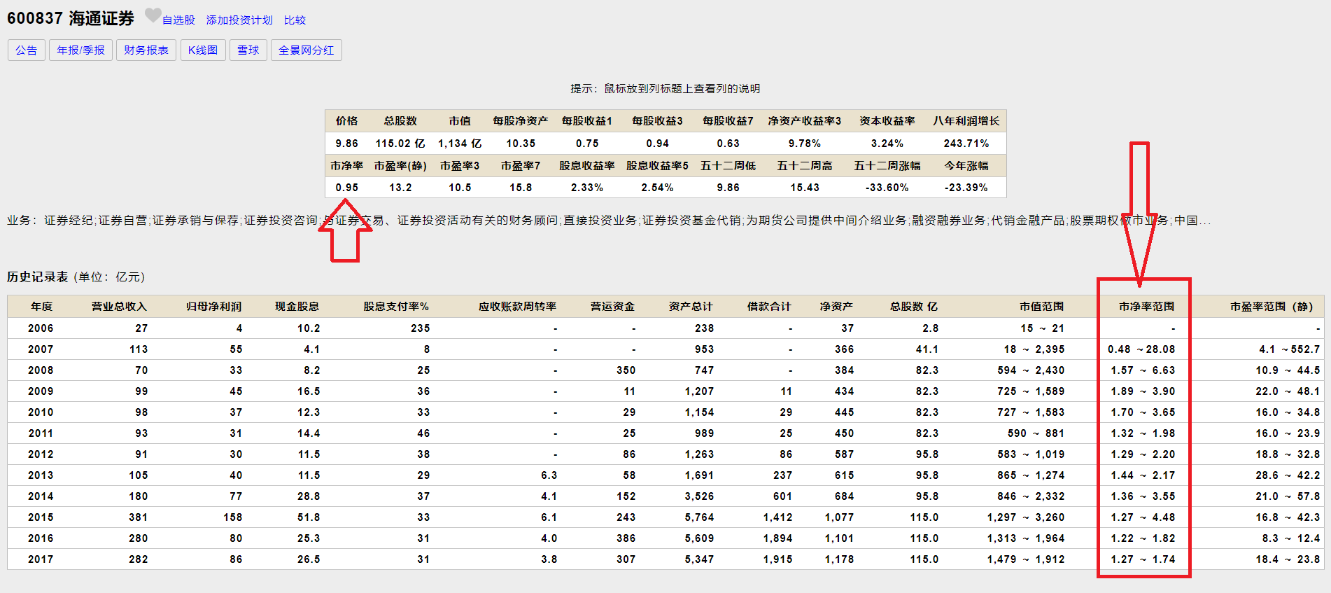Open the 财务报表 button
This screenshot has width=1331, height=593.
pyautogui.click(x=146, y=50)
